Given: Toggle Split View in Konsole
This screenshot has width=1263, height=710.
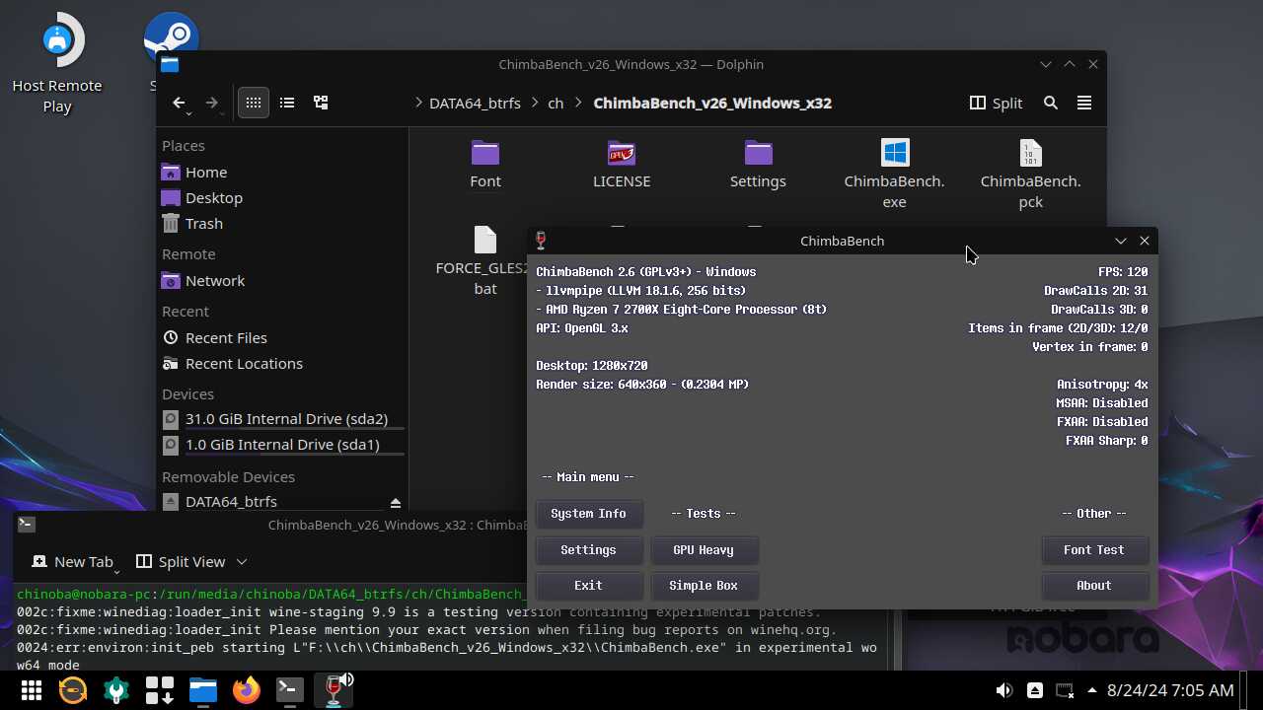Looking at the screenshot, I should pyautogui.click(x=182, y=561).
